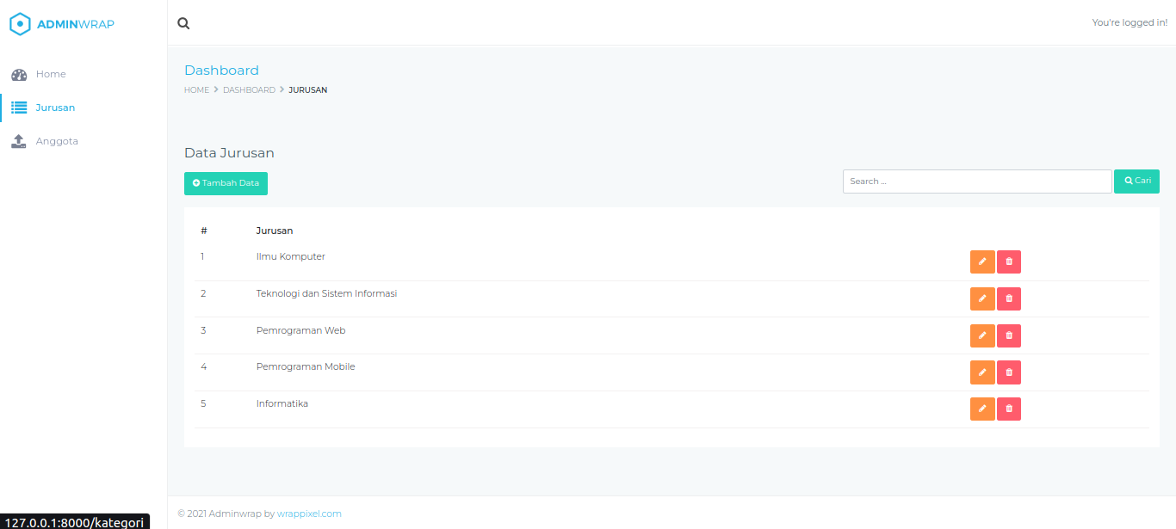Delete the Pemrograman Mobile row
This screenshot has width=1176, height=529.
point(1009,372)
